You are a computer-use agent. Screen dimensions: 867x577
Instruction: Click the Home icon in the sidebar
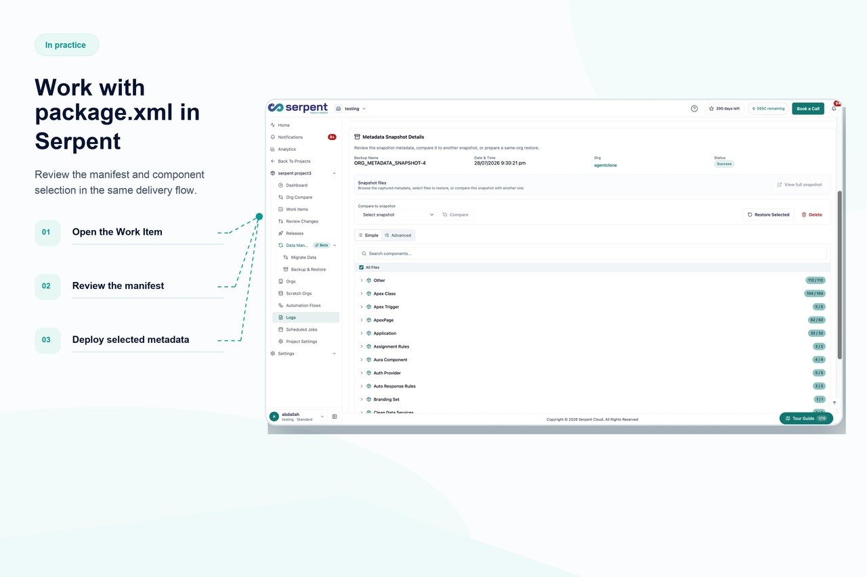tap(272, 125)
